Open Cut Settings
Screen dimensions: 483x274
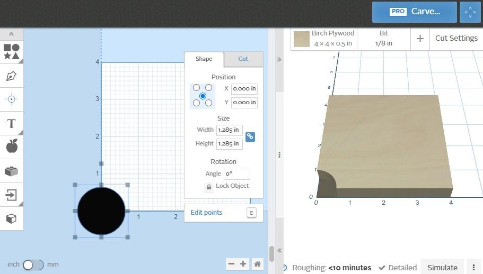[456, 38]
